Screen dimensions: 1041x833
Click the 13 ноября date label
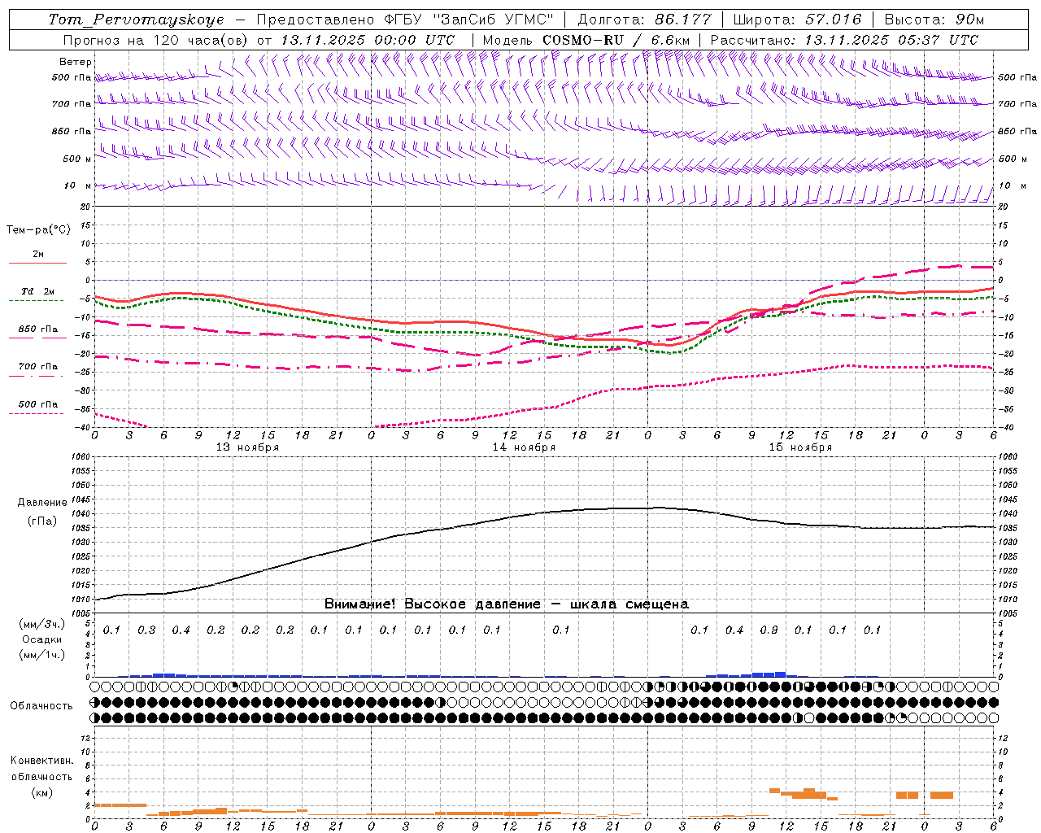click(x=247, y=447)
